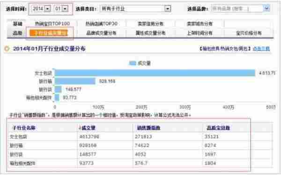Click the 女士包袋 bar in the chart

click(x=155, y=73)
